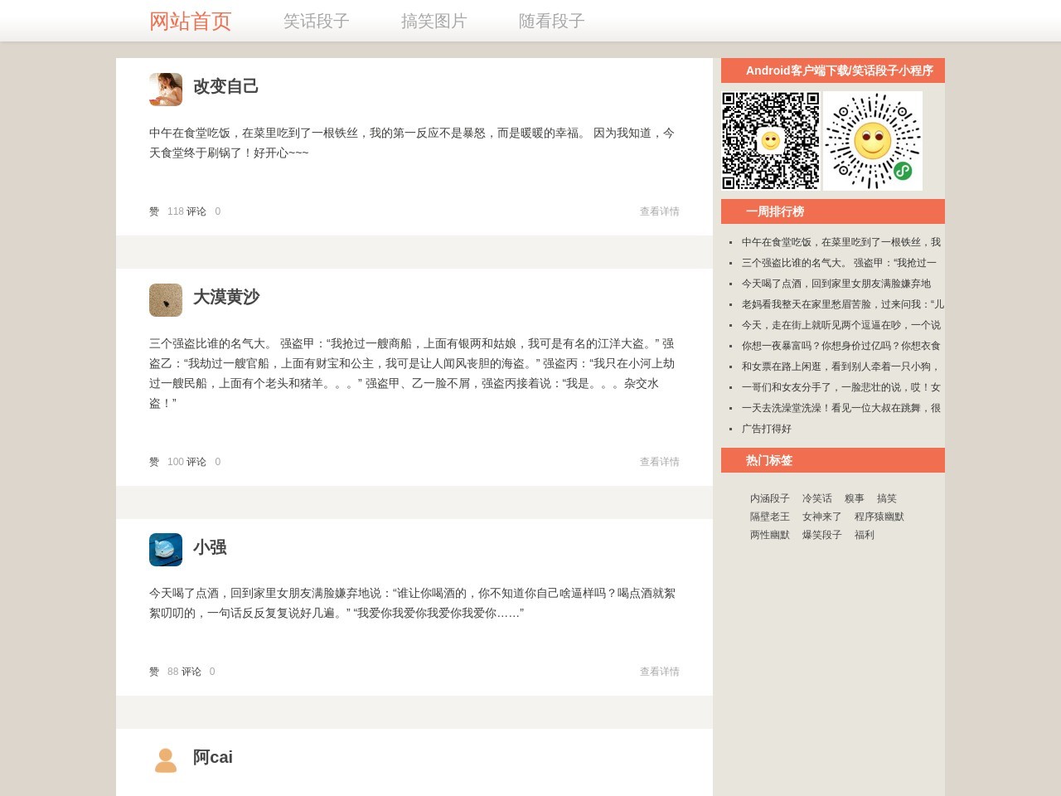Open comments on 小强's post
1061x796 pixels.
click(x=191, y=672)
